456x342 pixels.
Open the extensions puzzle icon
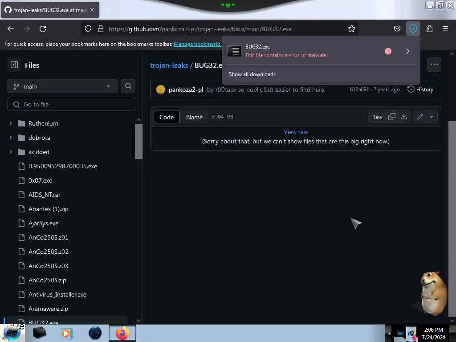(429, 28)
